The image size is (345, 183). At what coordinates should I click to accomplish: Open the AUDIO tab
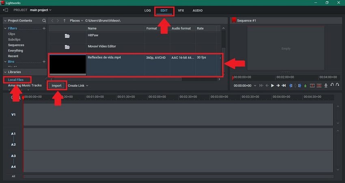[x=197, y=11]
